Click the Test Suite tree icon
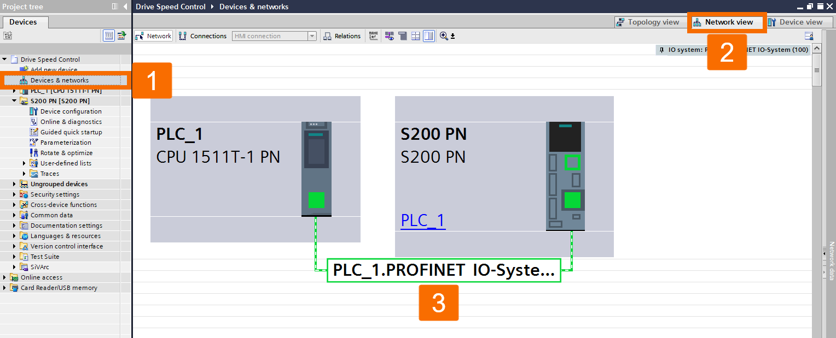Viewport: 836px width, 338px height. [24, 257]
